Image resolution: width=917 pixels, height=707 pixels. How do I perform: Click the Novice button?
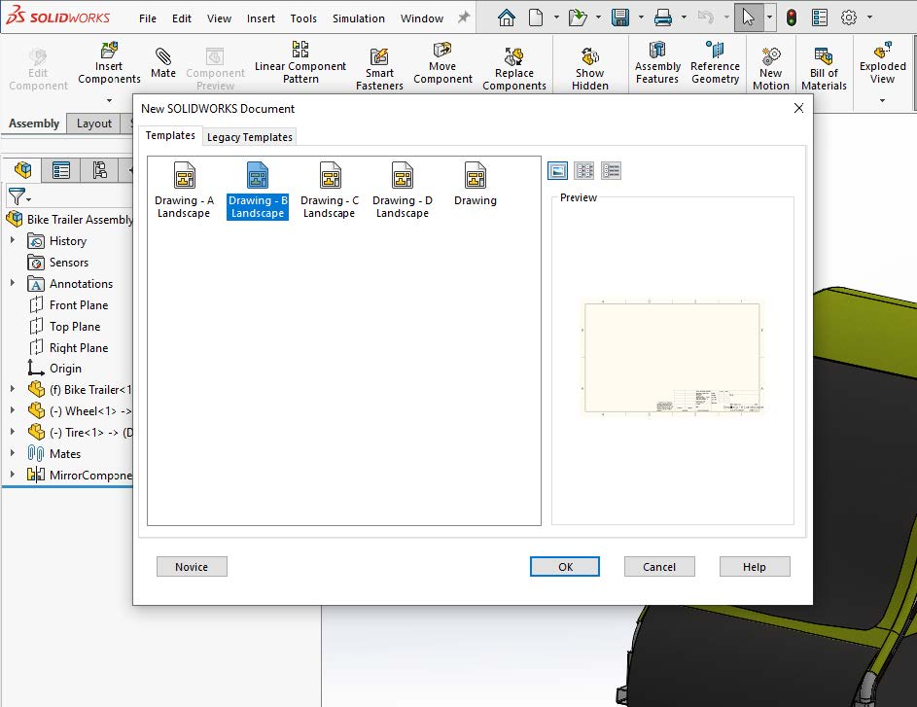pyautogui.click(x=192, y=566)
